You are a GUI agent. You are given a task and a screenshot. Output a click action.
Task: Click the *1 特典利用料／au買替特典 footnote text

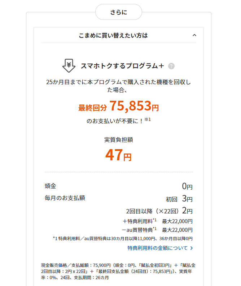123,238
